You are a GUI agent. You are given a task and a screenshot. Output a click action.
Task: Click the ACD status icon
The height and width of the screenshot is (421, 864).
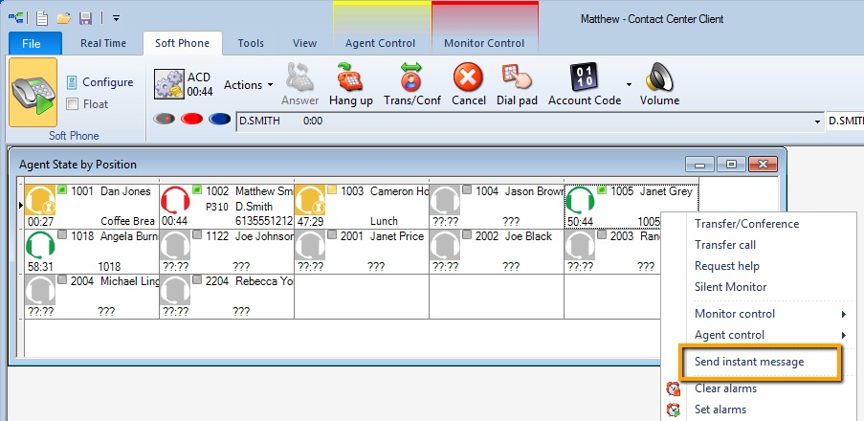coord(169,84)
